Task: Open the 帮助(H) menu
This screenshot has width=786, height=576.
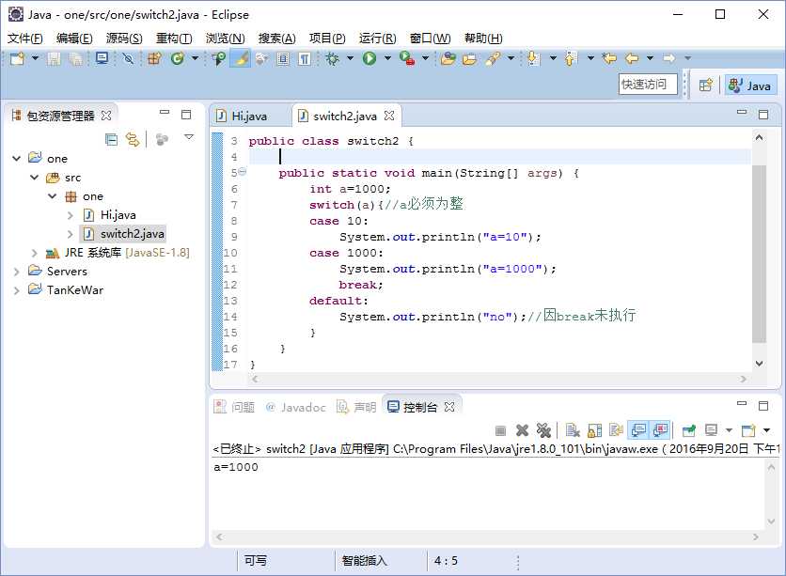Action: [483, 39]
